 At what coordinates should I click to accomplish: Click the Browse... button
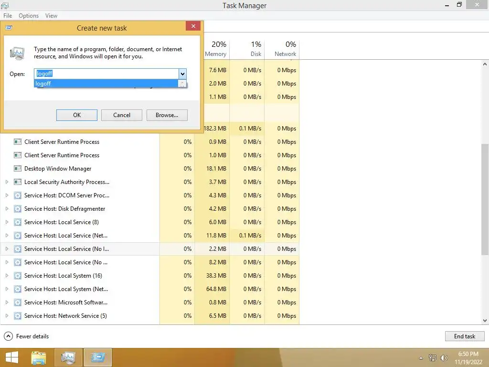coord(167,115)
